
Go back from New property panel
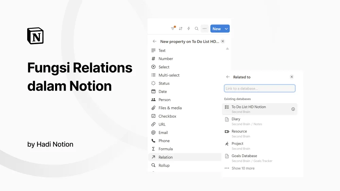pos(154,41)
